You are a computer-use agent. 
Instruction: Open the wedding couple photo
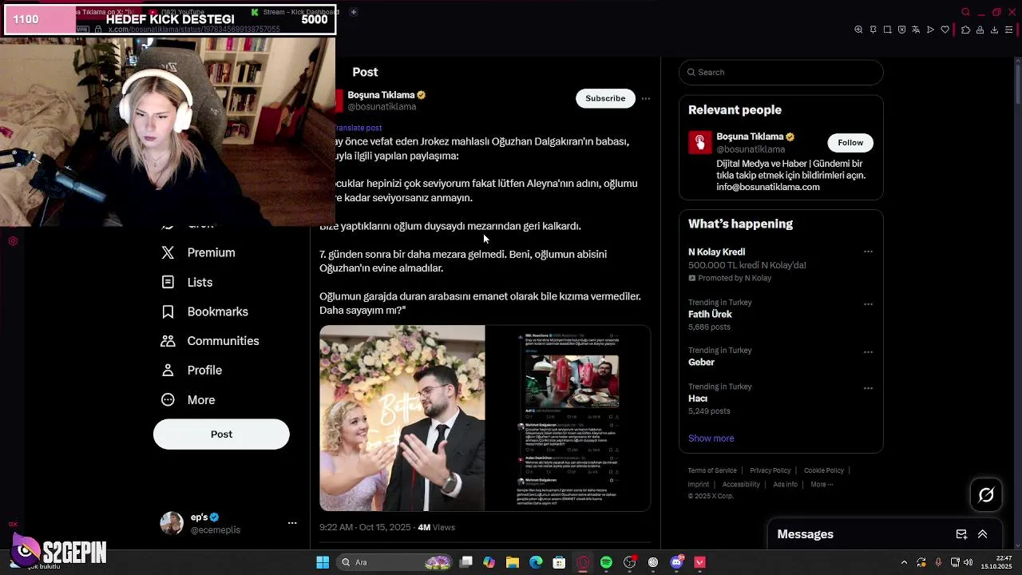(402, 418)
